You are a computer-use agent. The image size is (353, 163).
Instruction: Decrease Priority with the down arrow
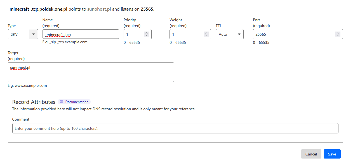point(147,36)
